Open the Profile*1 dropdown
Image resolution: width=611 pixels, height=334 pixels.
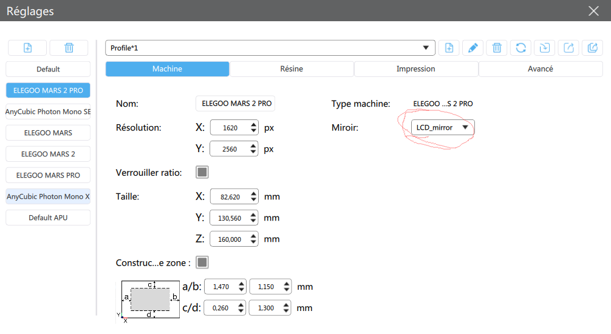[270, 48]
